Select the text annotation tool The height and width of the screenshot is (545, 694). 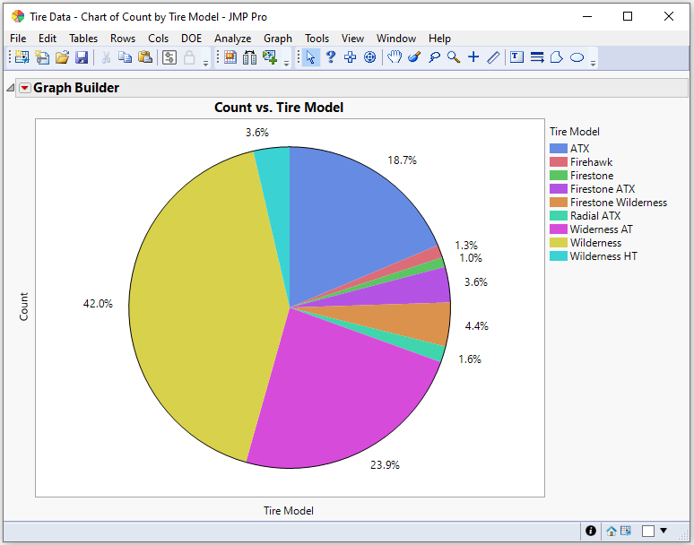[x=516, y=57]
